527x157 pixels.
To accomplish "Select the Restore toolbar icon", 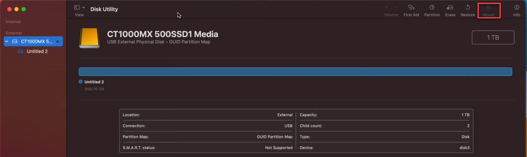I will pos(468,7).
